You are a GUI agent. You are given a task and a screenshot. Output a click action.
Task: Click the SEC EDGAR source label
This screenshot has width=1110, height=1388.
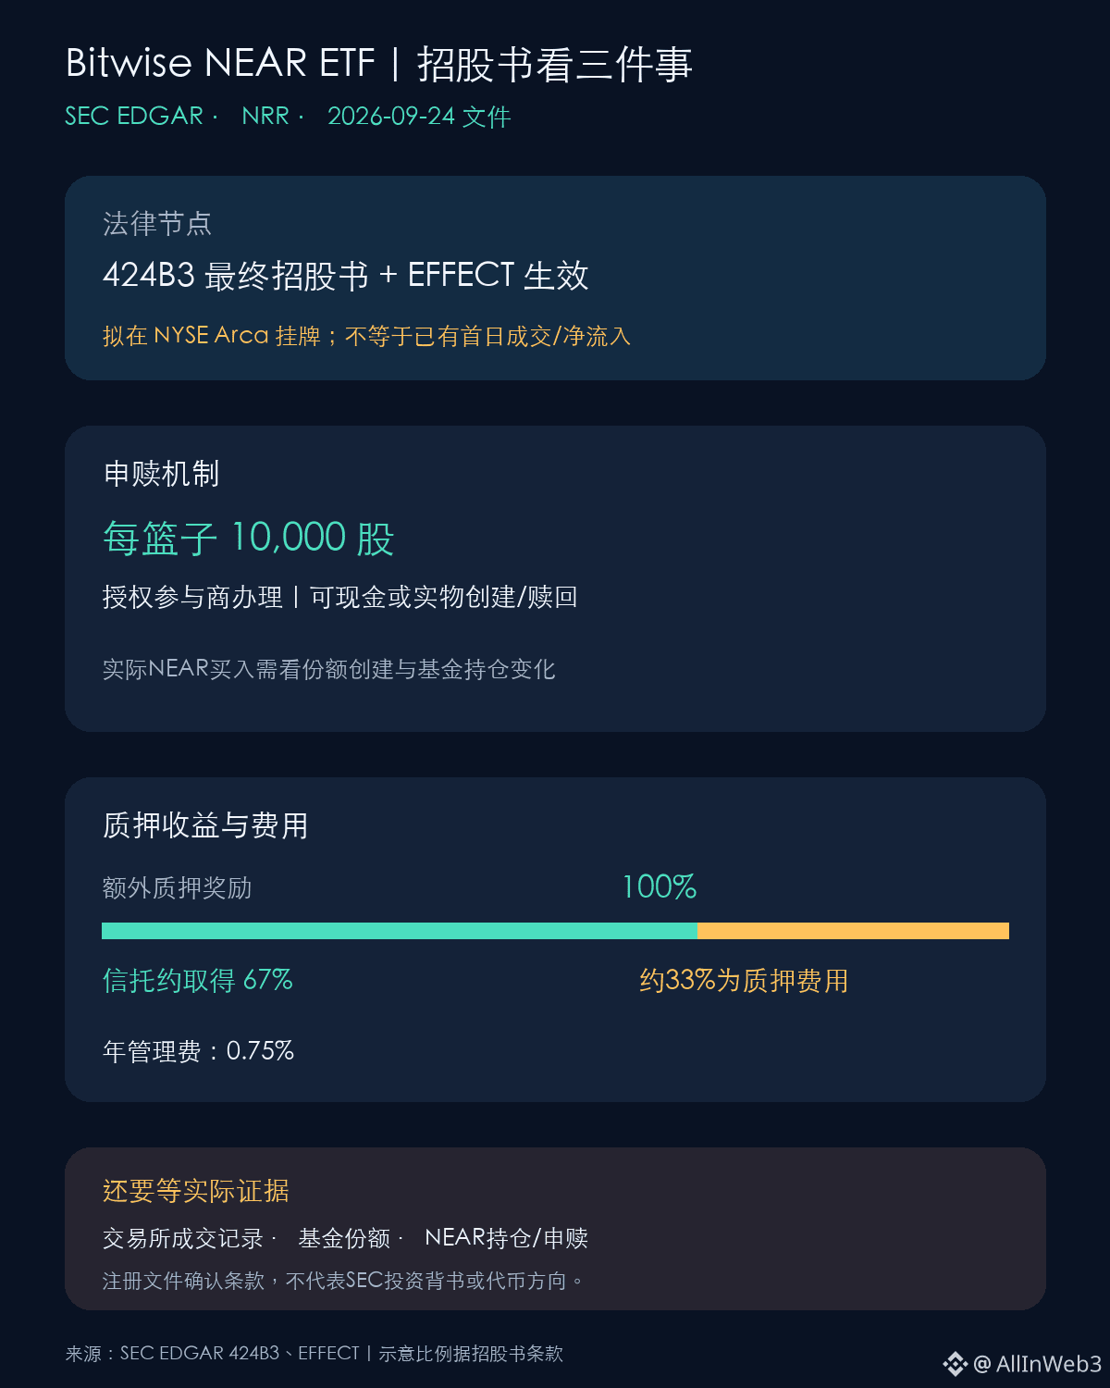click(134, 116)
